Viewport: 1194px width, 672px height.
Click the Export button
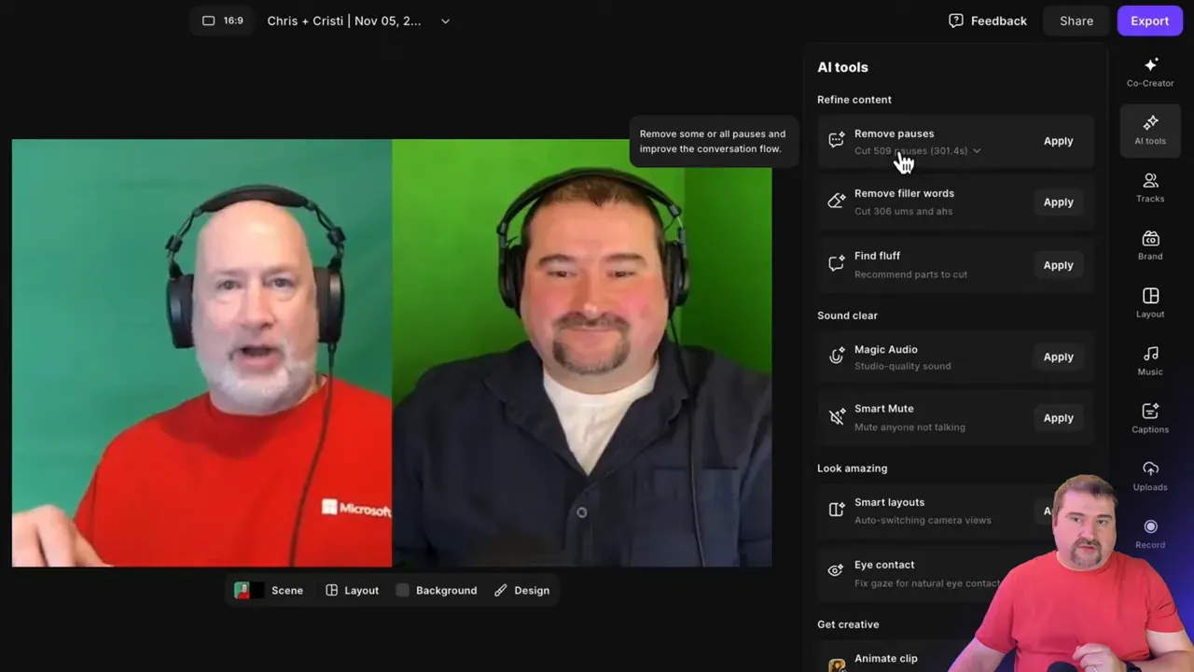[x=1149, y=21]
